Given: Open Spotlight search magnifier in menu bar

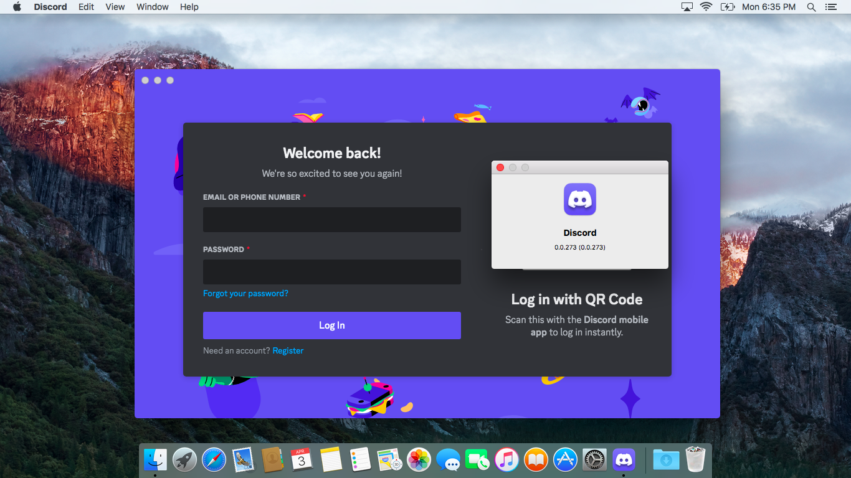Looking at the screenshot, I should (811, 7).
